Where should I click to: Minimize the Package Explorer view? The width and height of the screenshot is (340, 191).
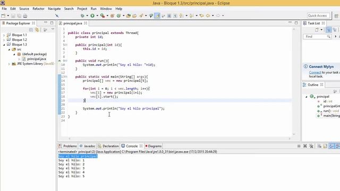tap(46, 22)
